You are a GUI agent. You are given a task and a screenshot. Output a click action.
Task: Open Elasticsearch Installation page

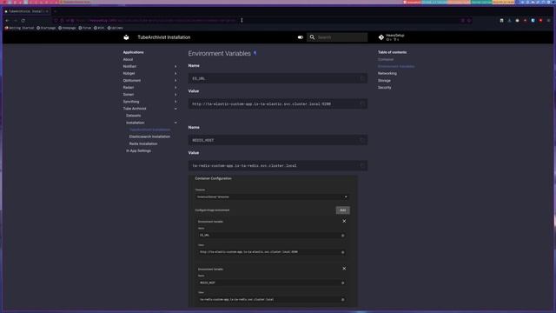(149, 137)
